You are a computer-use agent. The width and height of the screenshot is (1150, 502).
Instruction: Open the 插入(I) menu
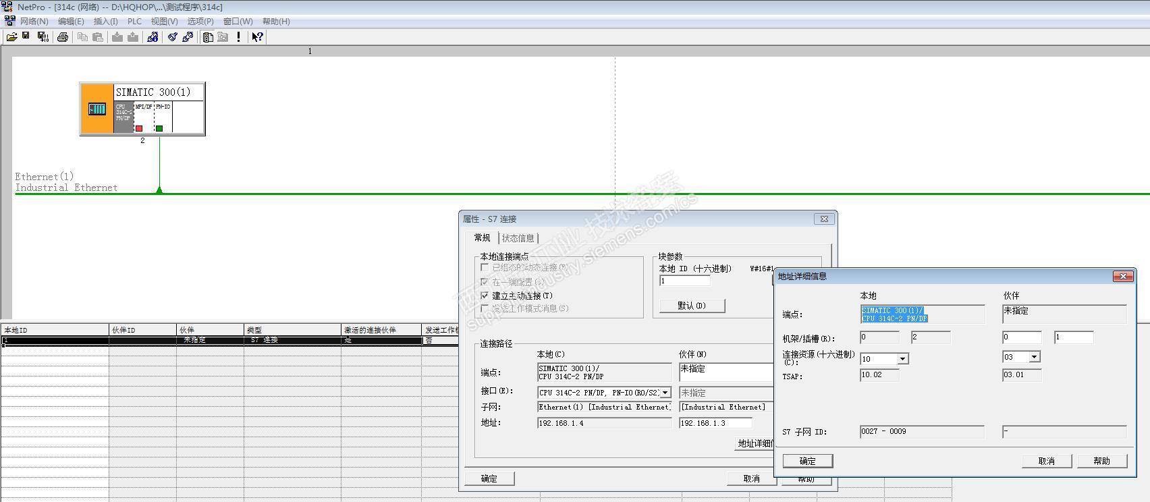(106, 22)
